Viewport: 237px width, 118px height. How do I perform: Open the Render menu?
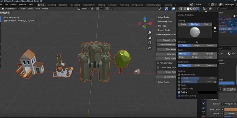click(13, 5)
